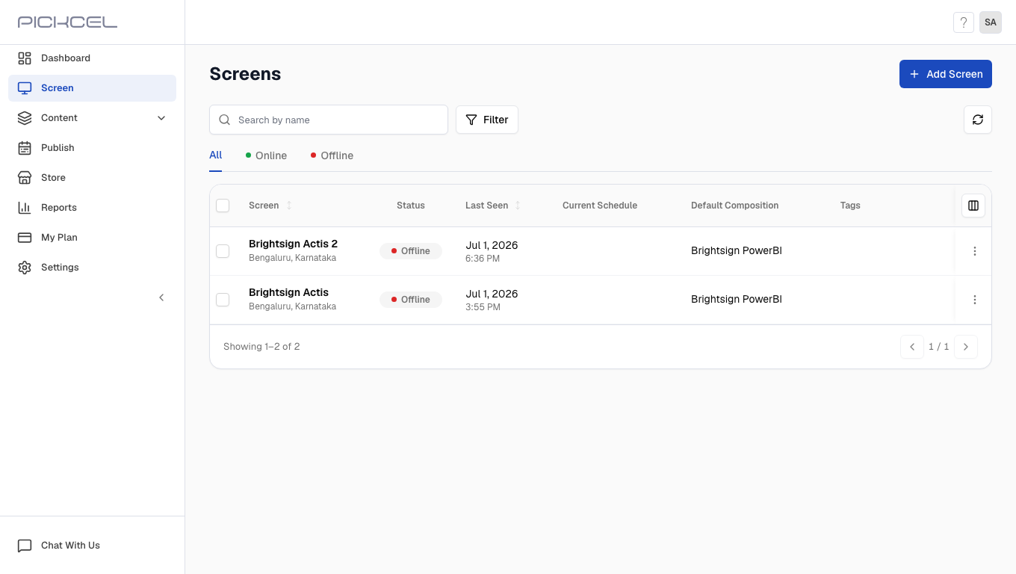Refresh the screens list
This screenshot has width=1016, height=574.
(x=978, y=120)
